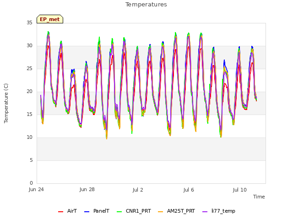The image size is (293, 220).
Task: Click the Time axis label
Action: (x=259, y=197)
